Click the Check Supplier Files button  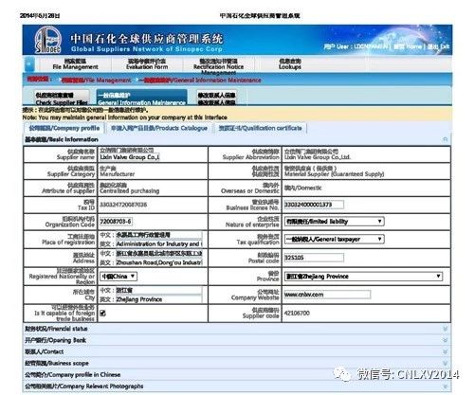point(62,99)
